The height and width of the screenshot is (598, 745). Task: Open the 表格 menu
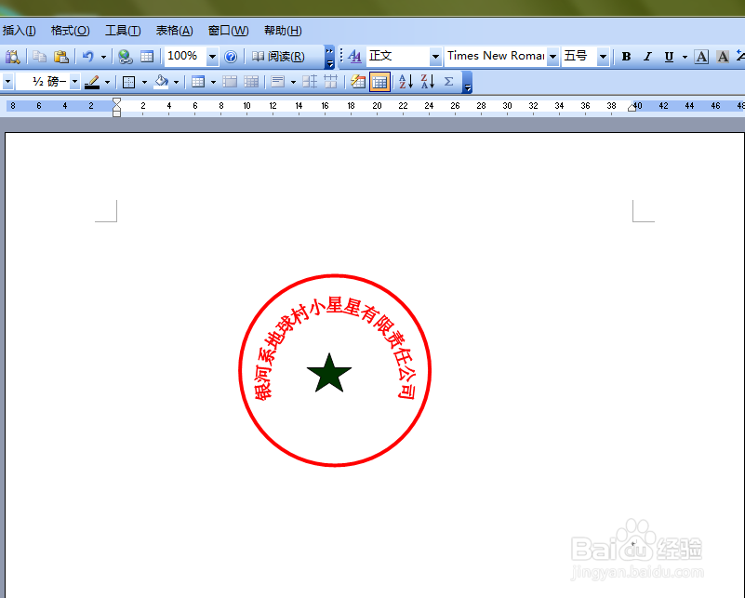173,30
